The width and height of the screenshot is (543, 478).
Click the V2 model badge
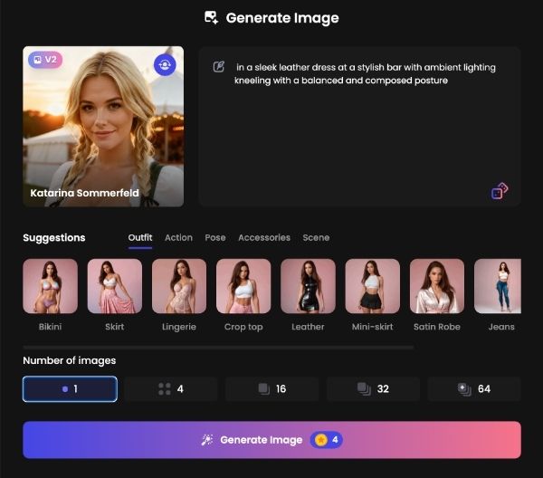click(45, 60)
